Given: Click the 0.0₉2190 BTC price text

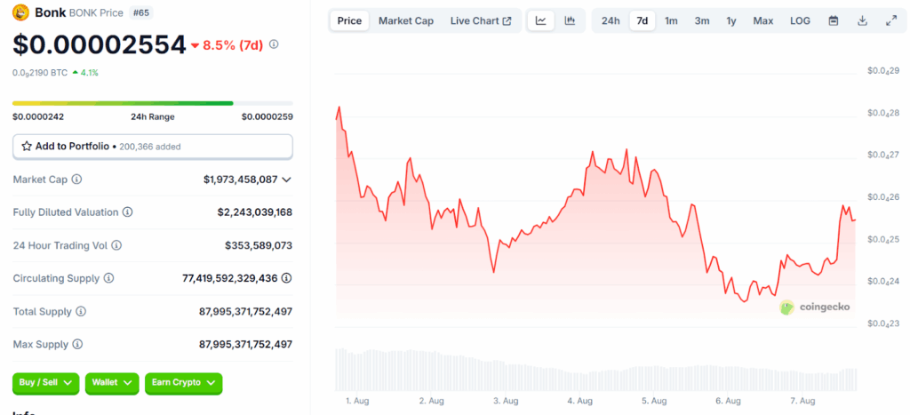Looking at the screenshot, I should click(40, 73).
